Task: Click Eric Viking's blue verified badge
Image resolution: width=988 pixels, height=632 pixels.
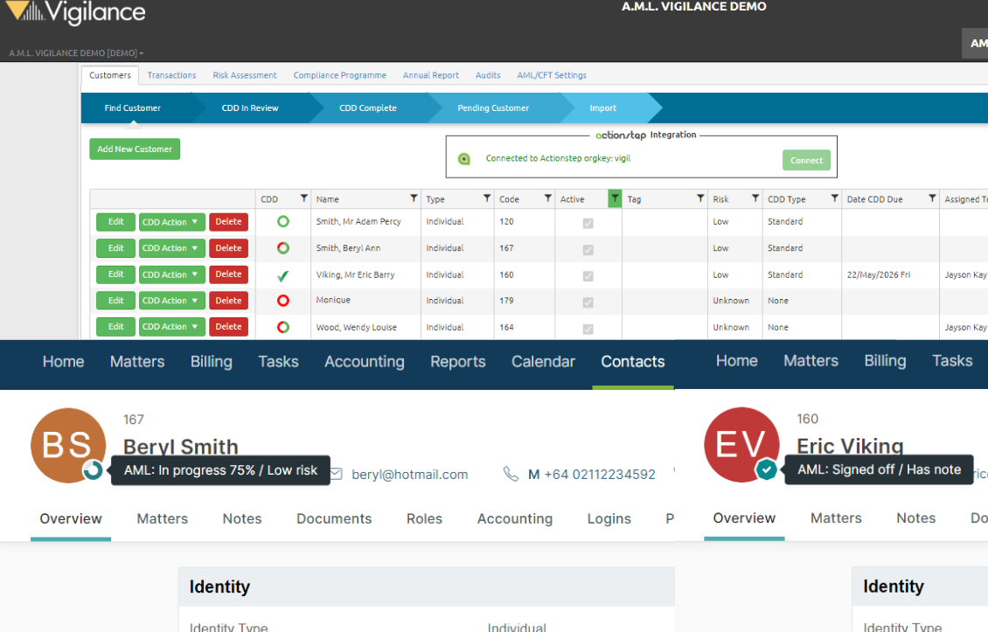Action: click(x=767, y=469)
